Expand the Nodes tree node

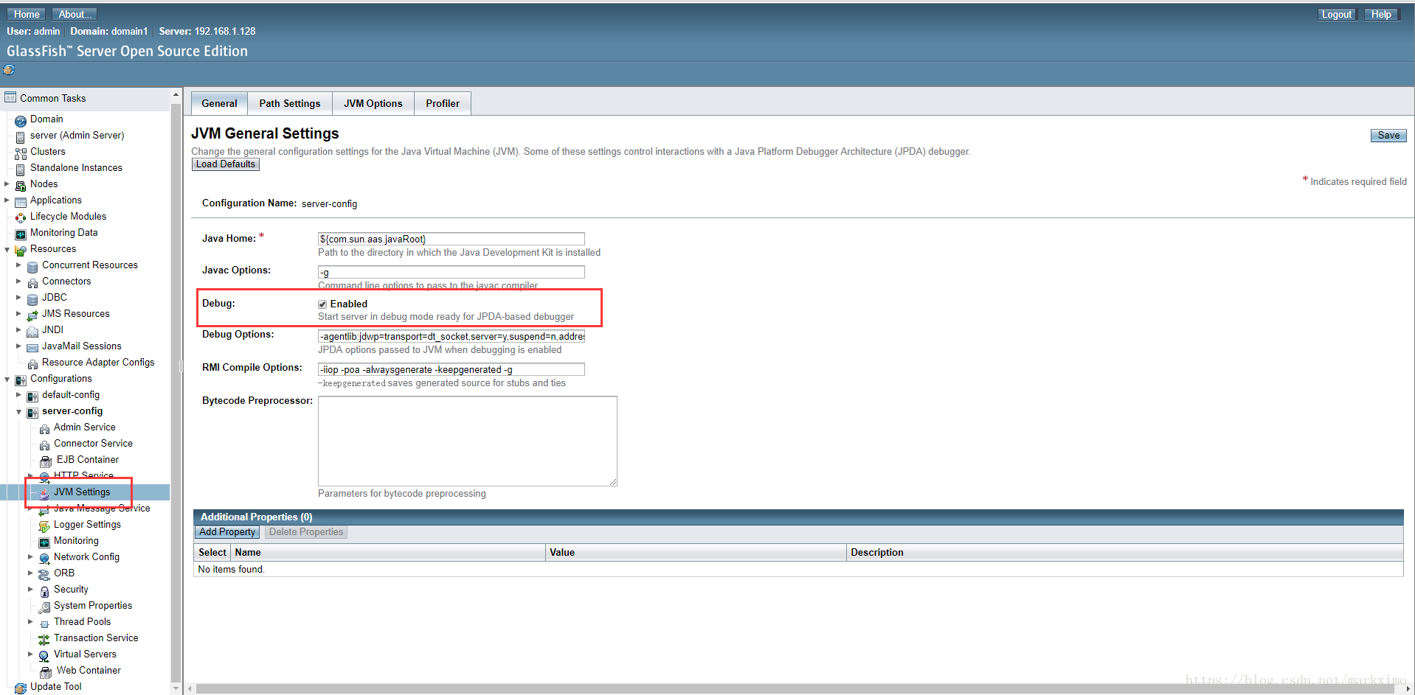point(7,184)
